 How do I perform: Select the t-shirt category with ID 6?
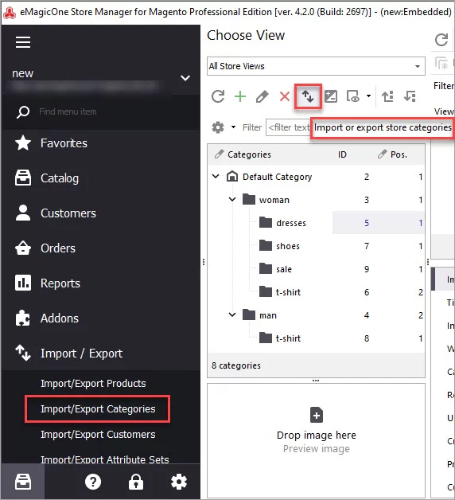288,292
